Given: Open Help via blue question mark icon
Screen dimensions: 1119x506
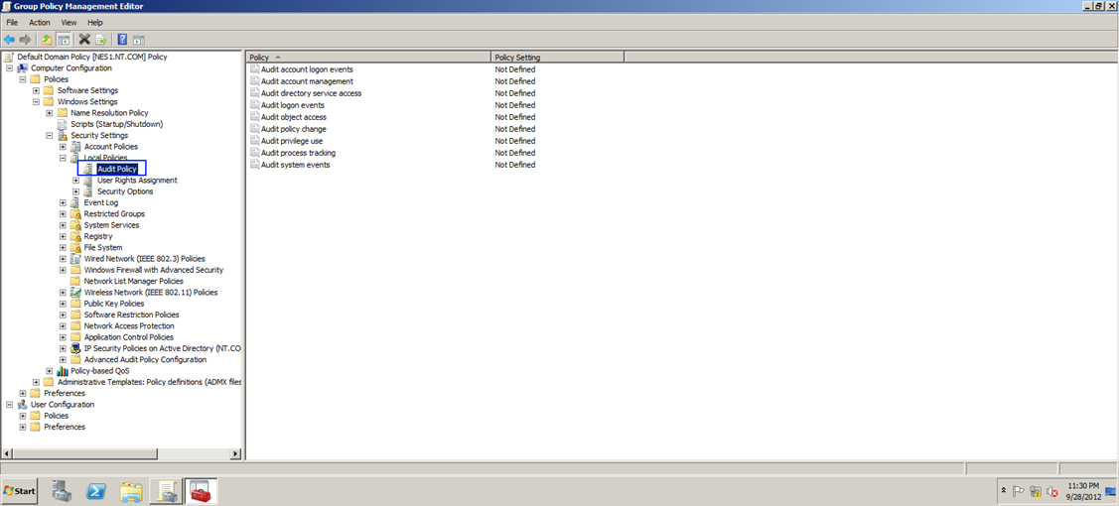Looking at the screenshot, I should (122, 40).
